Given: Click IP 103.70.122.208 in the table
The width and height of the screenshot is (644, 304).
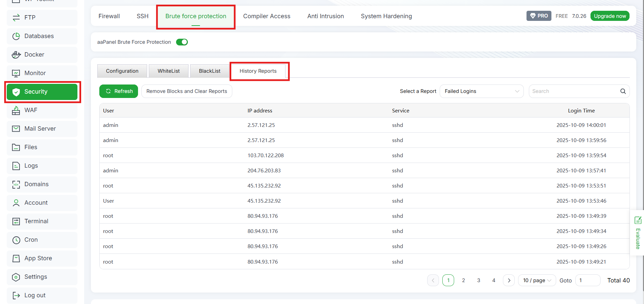Looking at the screenshot, I should pos(266,156).
